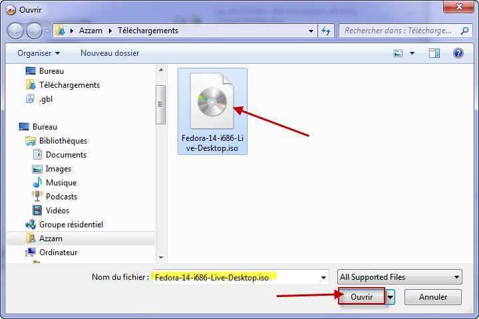This screenshot has height=319, width=479.
Task: Click the Vidéos film icon
Action: (x=37, y=210)
